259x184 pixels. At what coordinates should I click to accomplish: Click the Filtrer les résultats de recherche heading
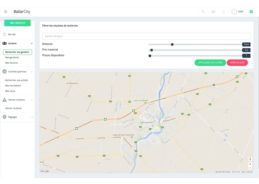click(x=60, y=26)
